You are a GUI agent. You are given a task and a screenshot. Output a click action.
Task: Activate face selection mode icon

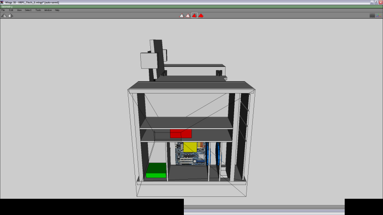pos(194,15)
